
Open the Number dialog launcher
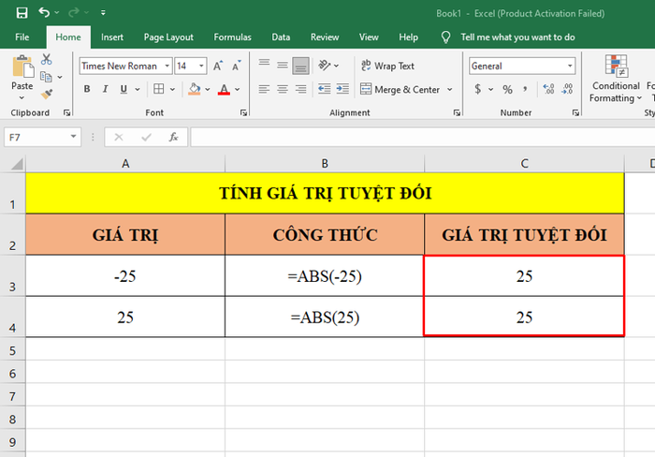pos(575,112)
